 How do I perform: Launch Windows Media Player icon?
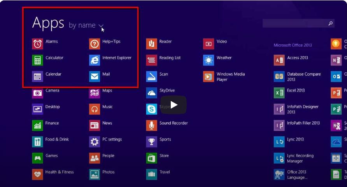click(209, 76)
